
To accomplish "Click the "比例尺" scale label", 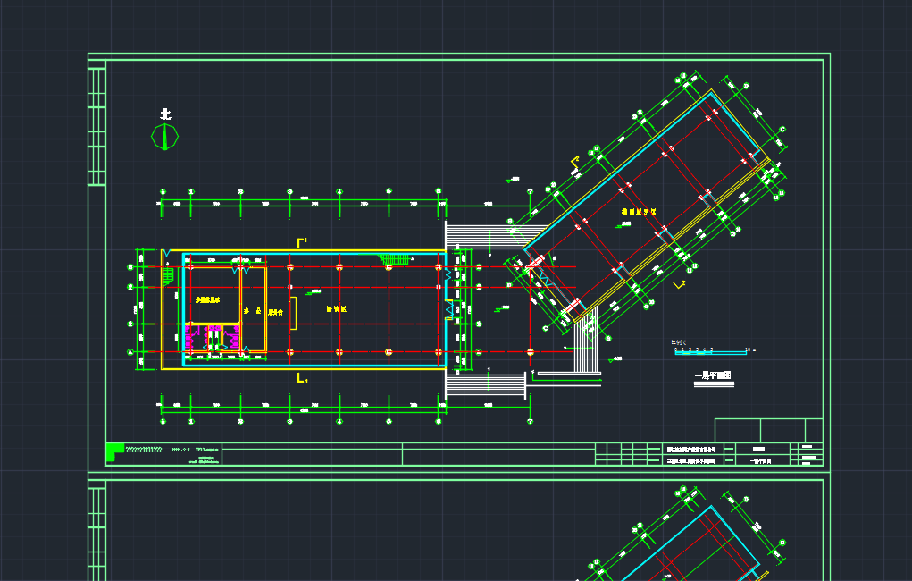I will (x=678, y=342).
